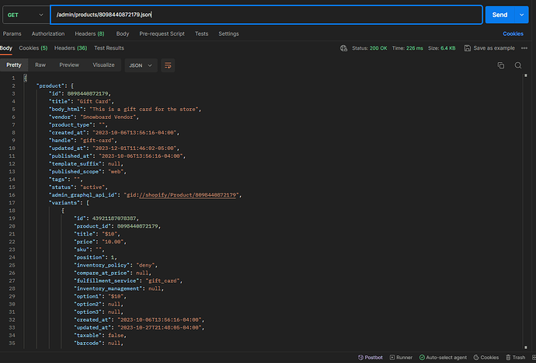This screenshot has height=363, width=536.
Task: Open the Pre-request Script tab
Action: [162, 34]
